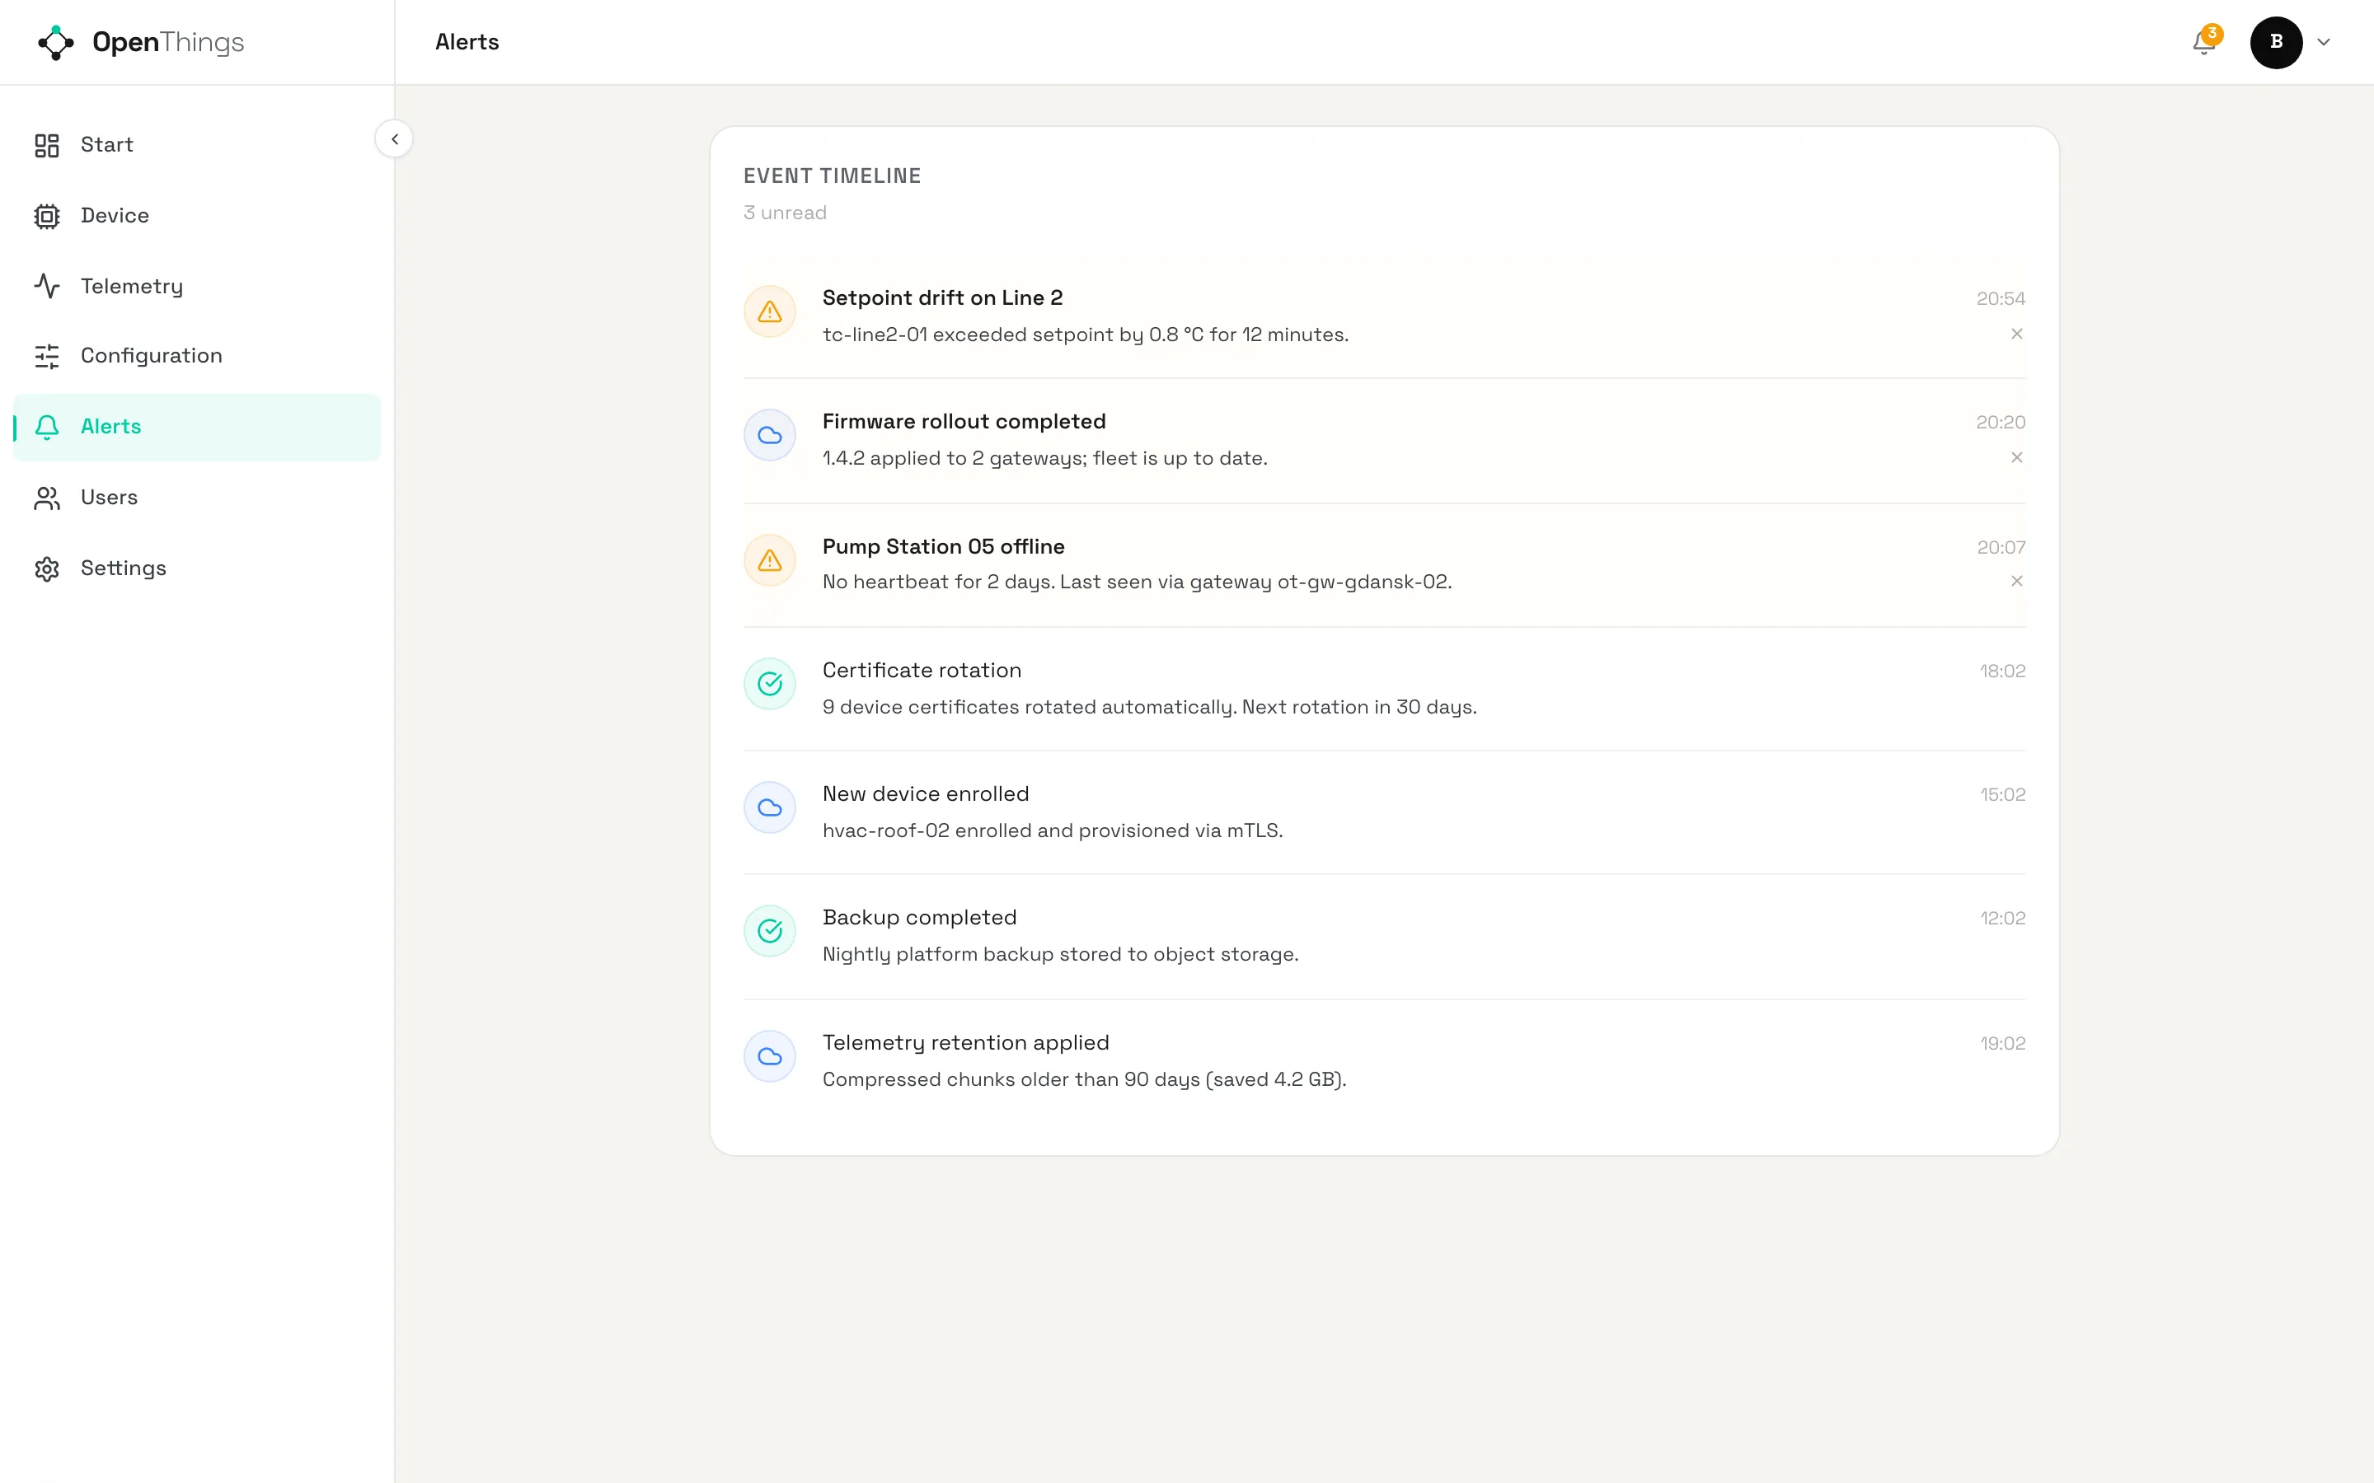Click the 20:54 timestamp
The height and width of the screenshot is (1483, 2374).
(2001, 299)
